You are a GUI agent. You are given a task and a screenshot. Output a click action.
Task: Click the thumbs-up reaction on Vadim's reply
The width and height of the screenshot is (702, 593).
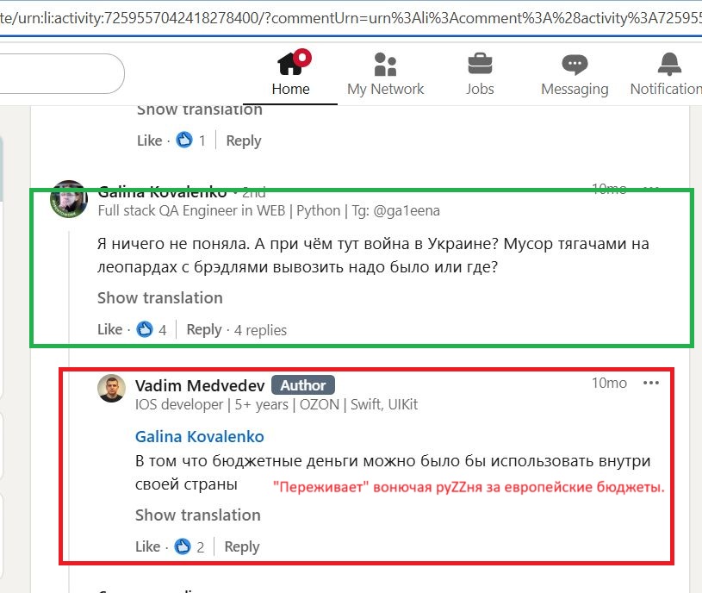[x=183, y=546]
